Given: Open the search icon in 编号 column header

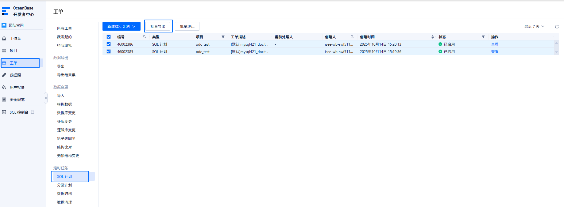Looking at the screenshot, I should click(x=145, y=37).
